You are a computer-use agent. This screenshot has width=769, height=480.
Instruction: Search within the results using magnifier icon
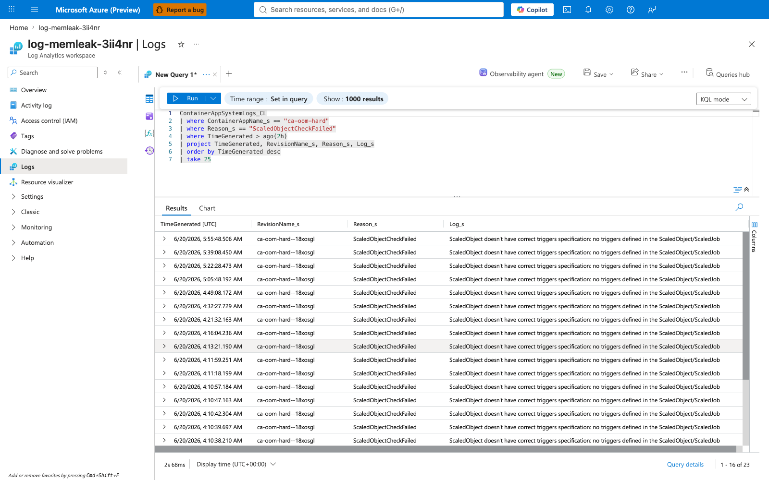click(x=739, y=207)
